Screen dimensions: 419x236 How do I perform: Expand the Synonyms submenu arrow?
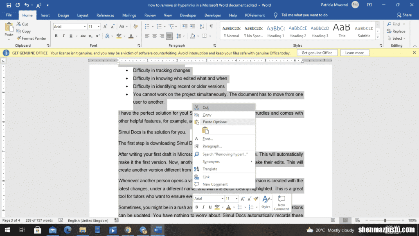251,161
